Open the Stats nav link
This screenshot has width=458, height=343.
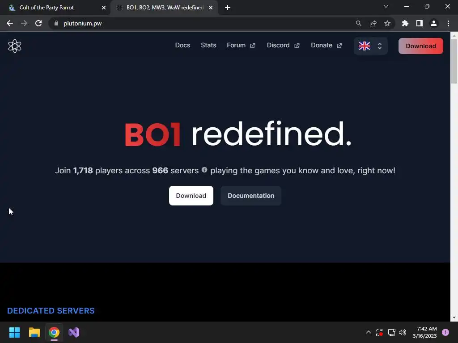point(208,45)
